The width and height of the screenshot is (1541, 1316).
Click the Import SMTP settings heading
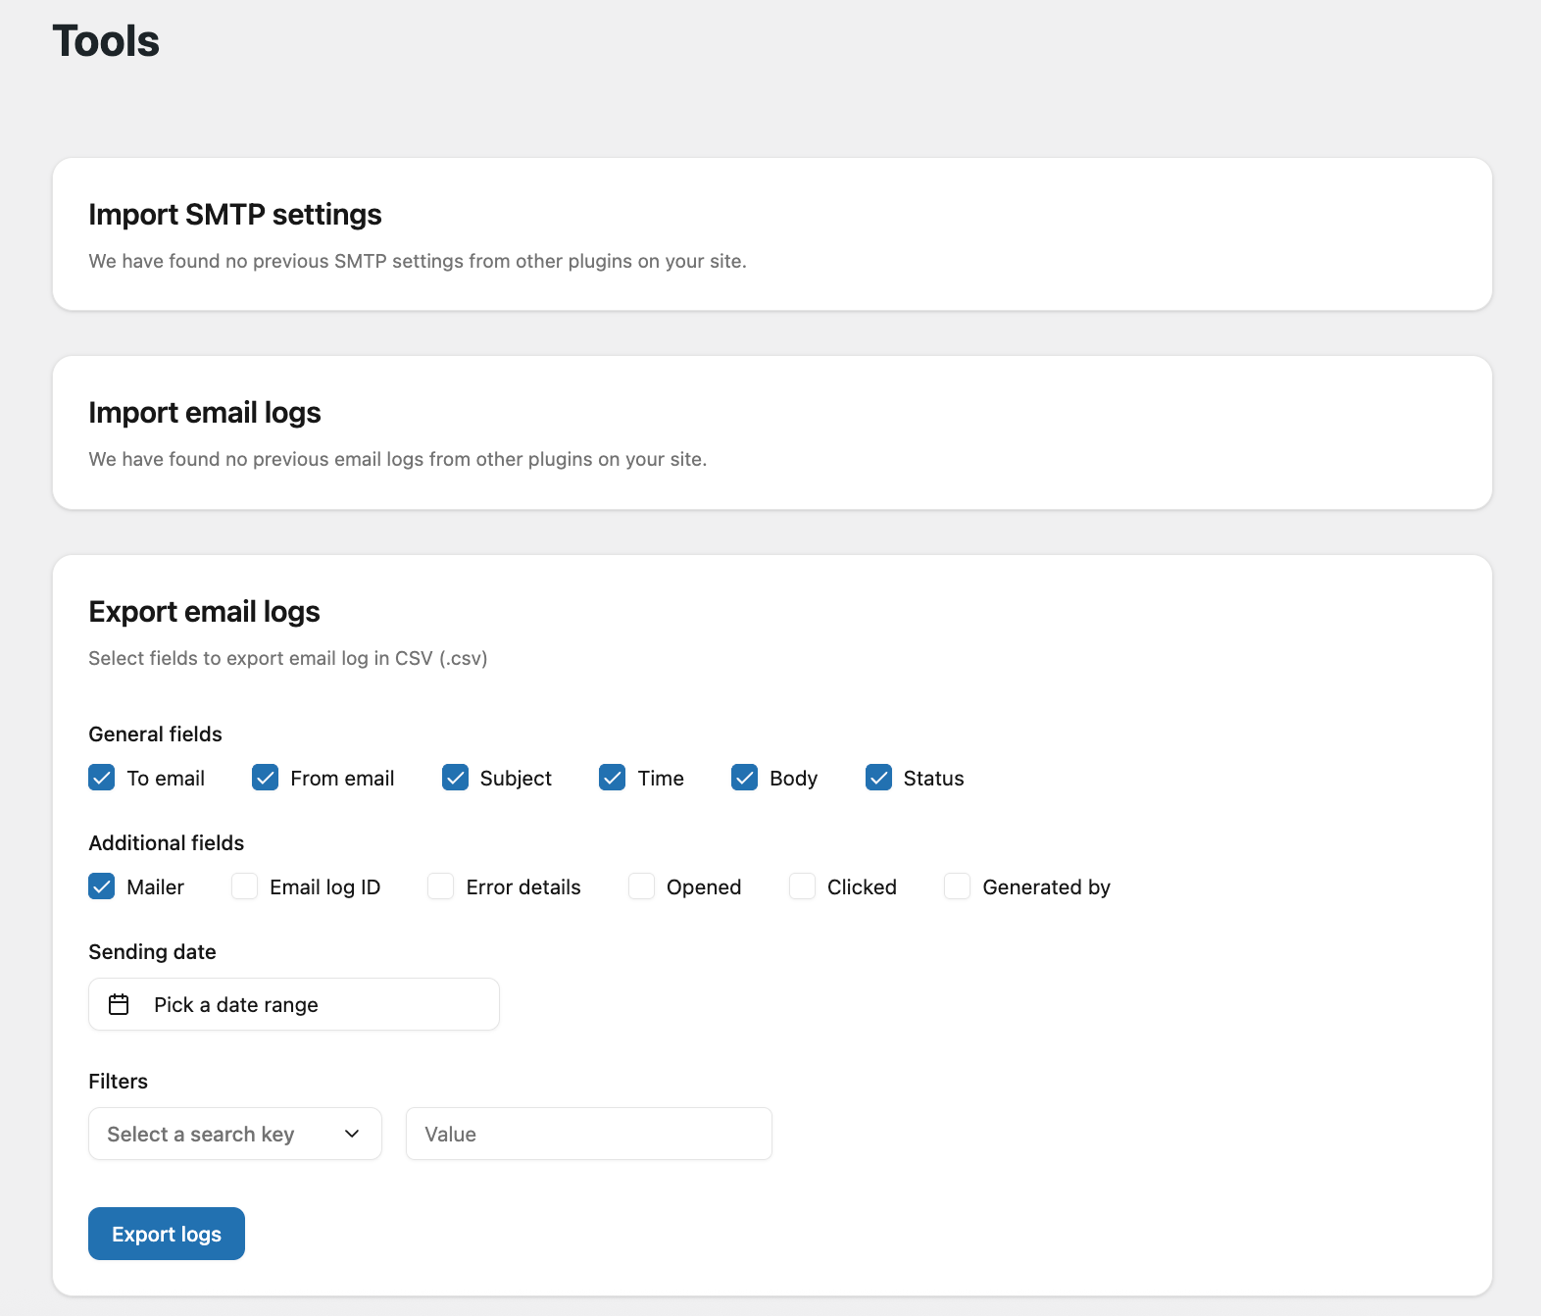tap(235, 215)
